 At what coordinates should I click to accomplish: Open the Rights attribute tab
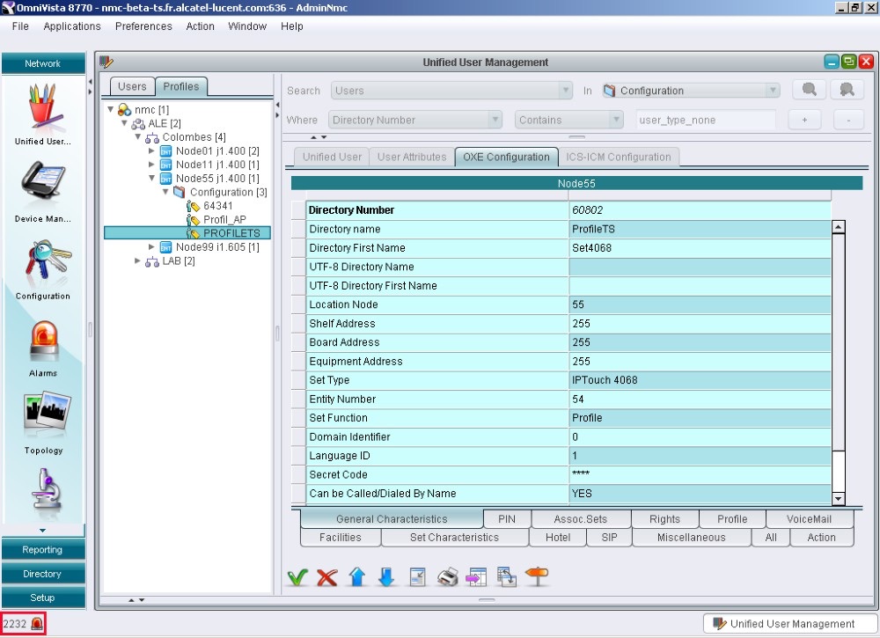tap(664, 519)
